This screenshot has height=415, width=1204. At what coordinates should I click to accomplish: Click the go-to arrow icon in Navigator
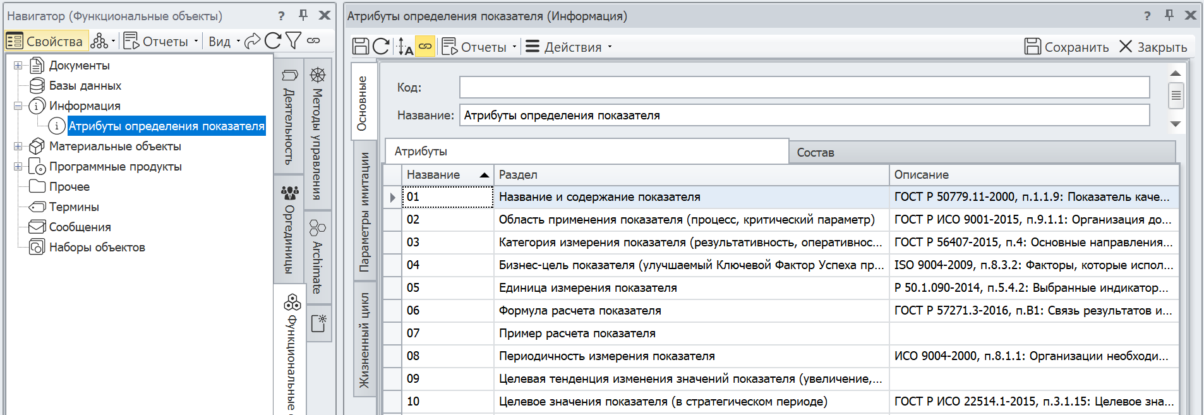[252, 42]
